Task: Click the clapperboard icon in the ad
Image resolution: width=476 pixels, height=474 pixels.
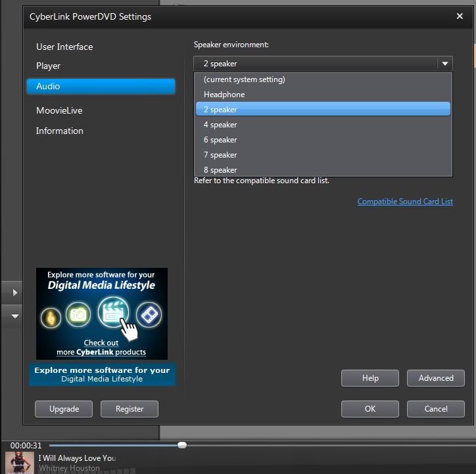Action: (113, 312)
